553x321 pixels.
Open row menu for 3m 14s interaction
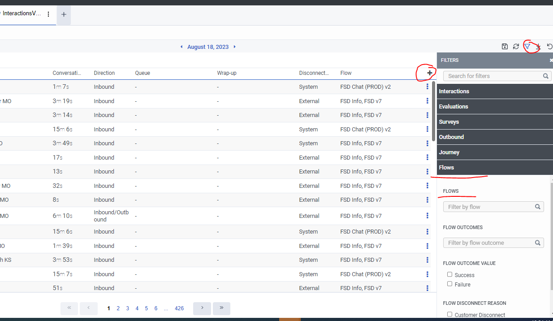428,115
